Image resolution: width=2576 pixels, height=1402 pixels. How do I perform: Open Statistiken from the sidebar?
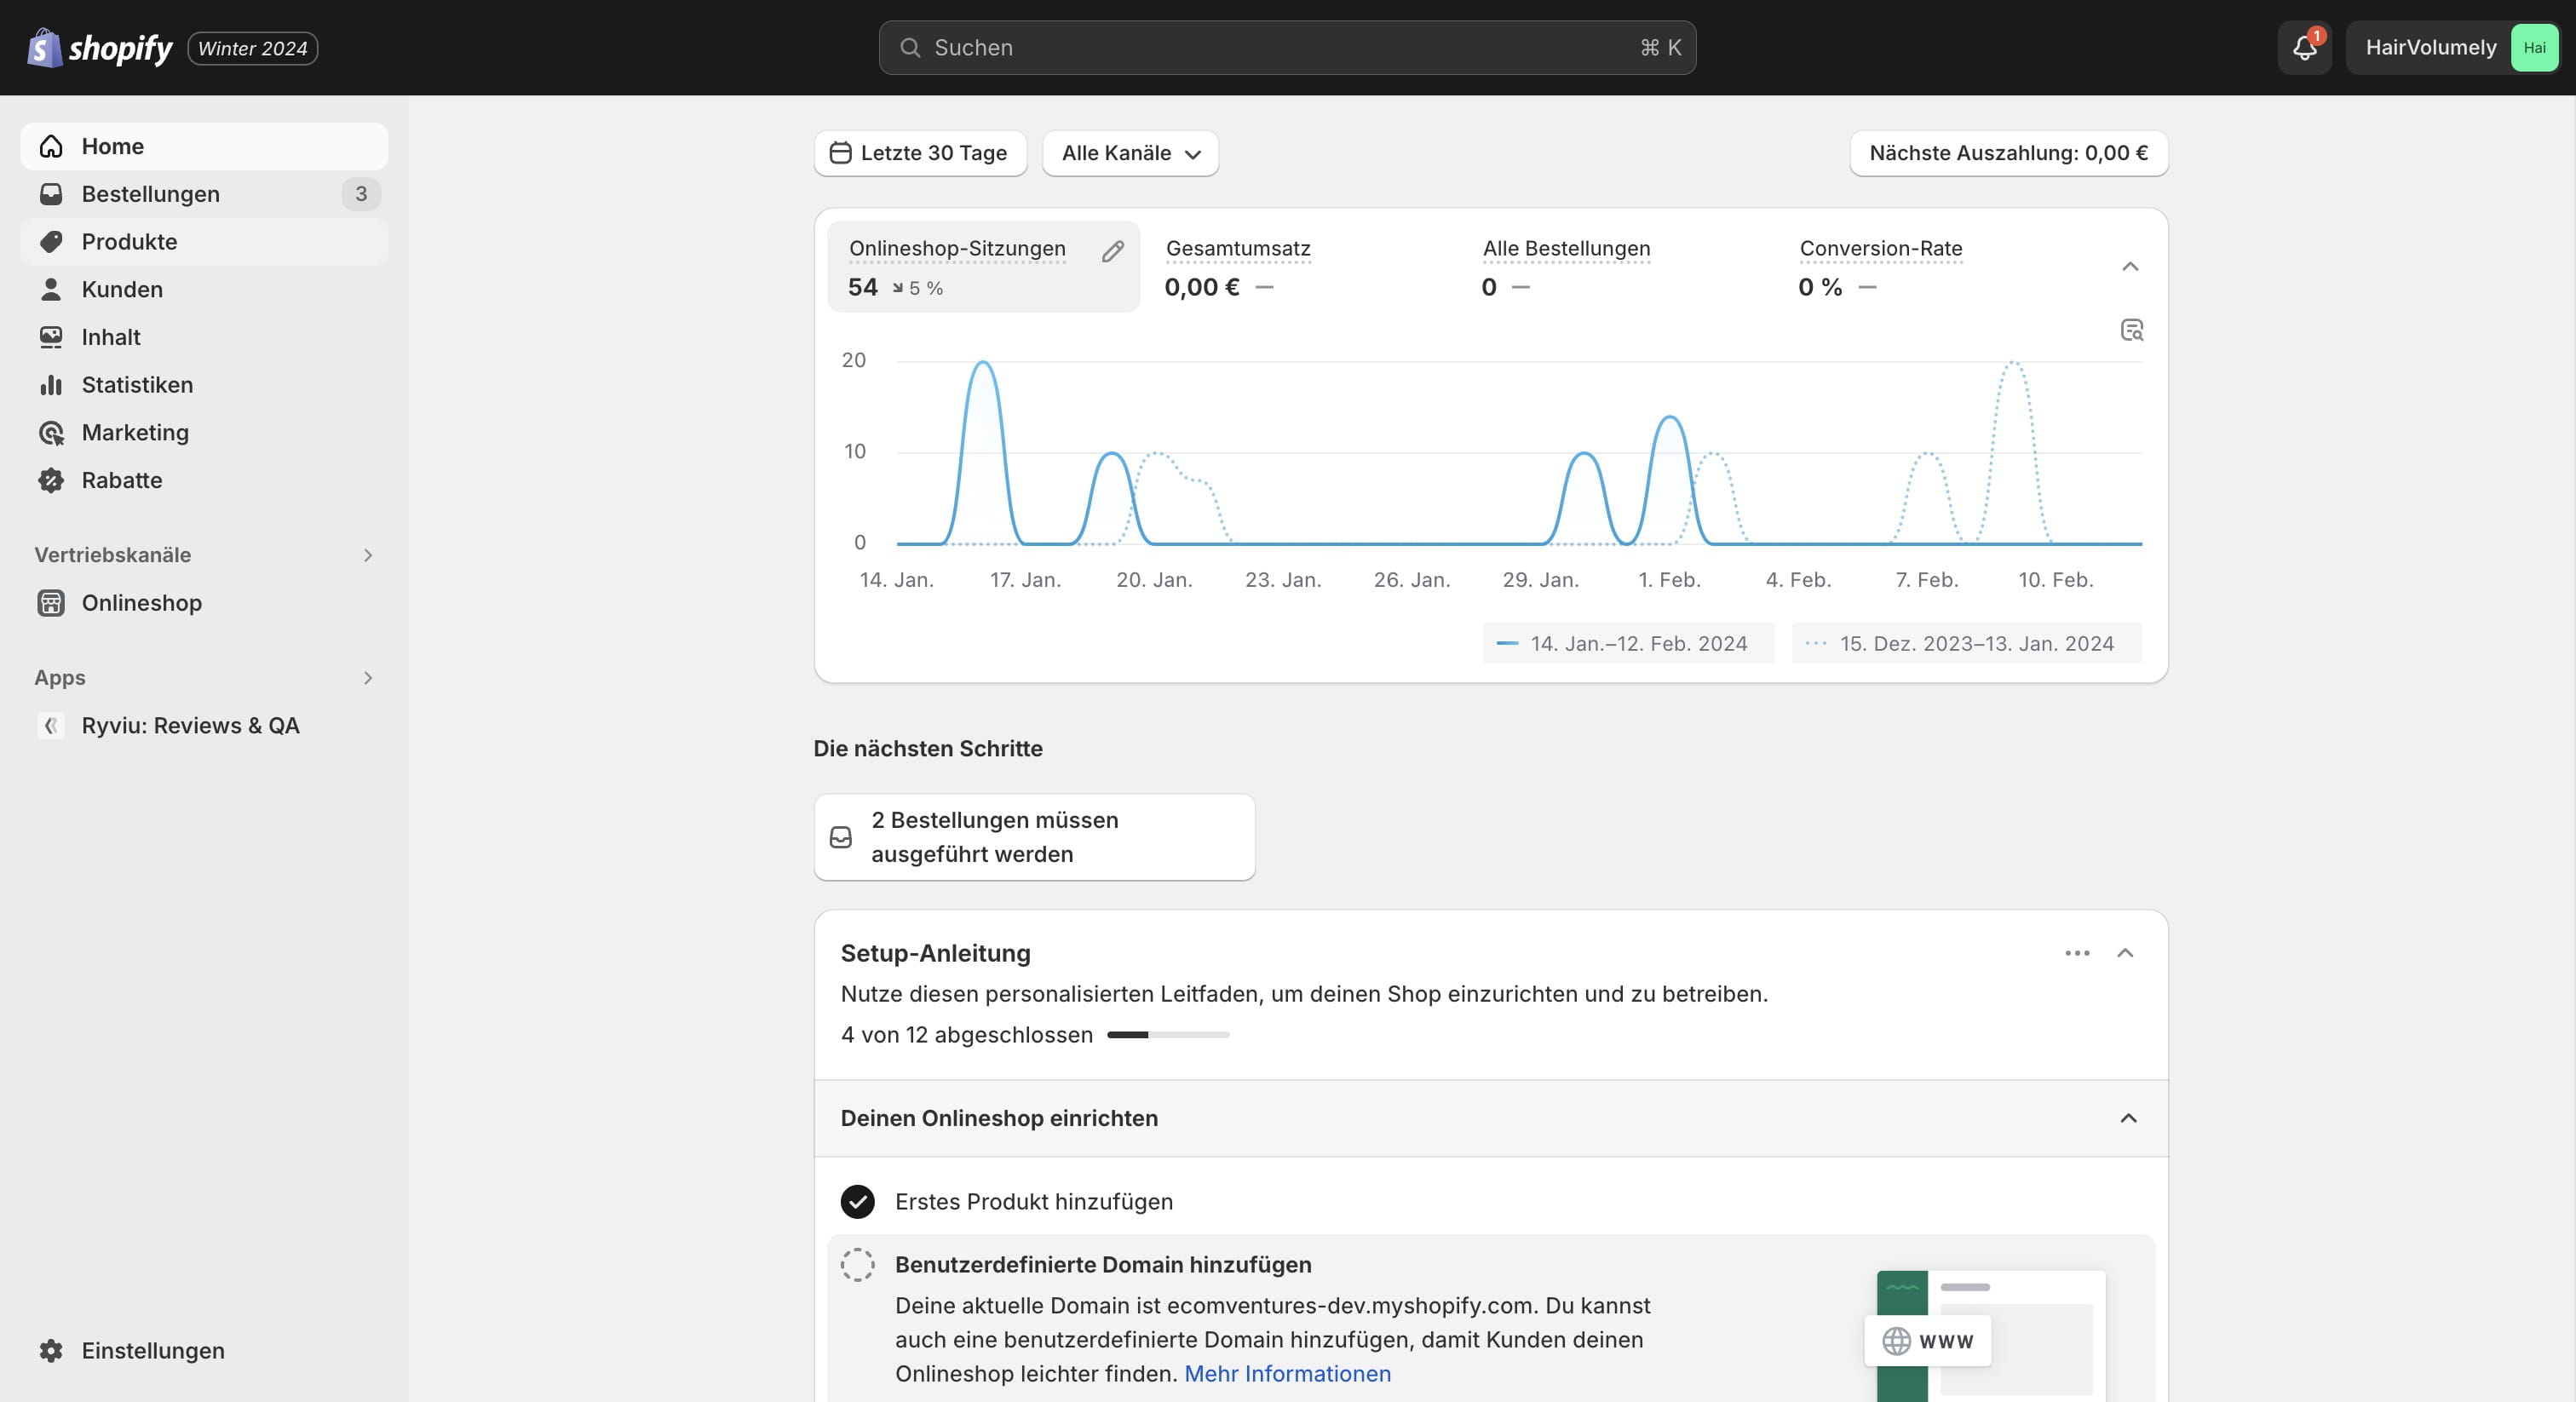pos(137,385)
